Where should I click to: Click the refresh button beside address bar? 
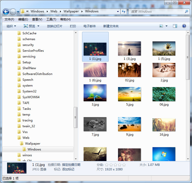point(124,11)
